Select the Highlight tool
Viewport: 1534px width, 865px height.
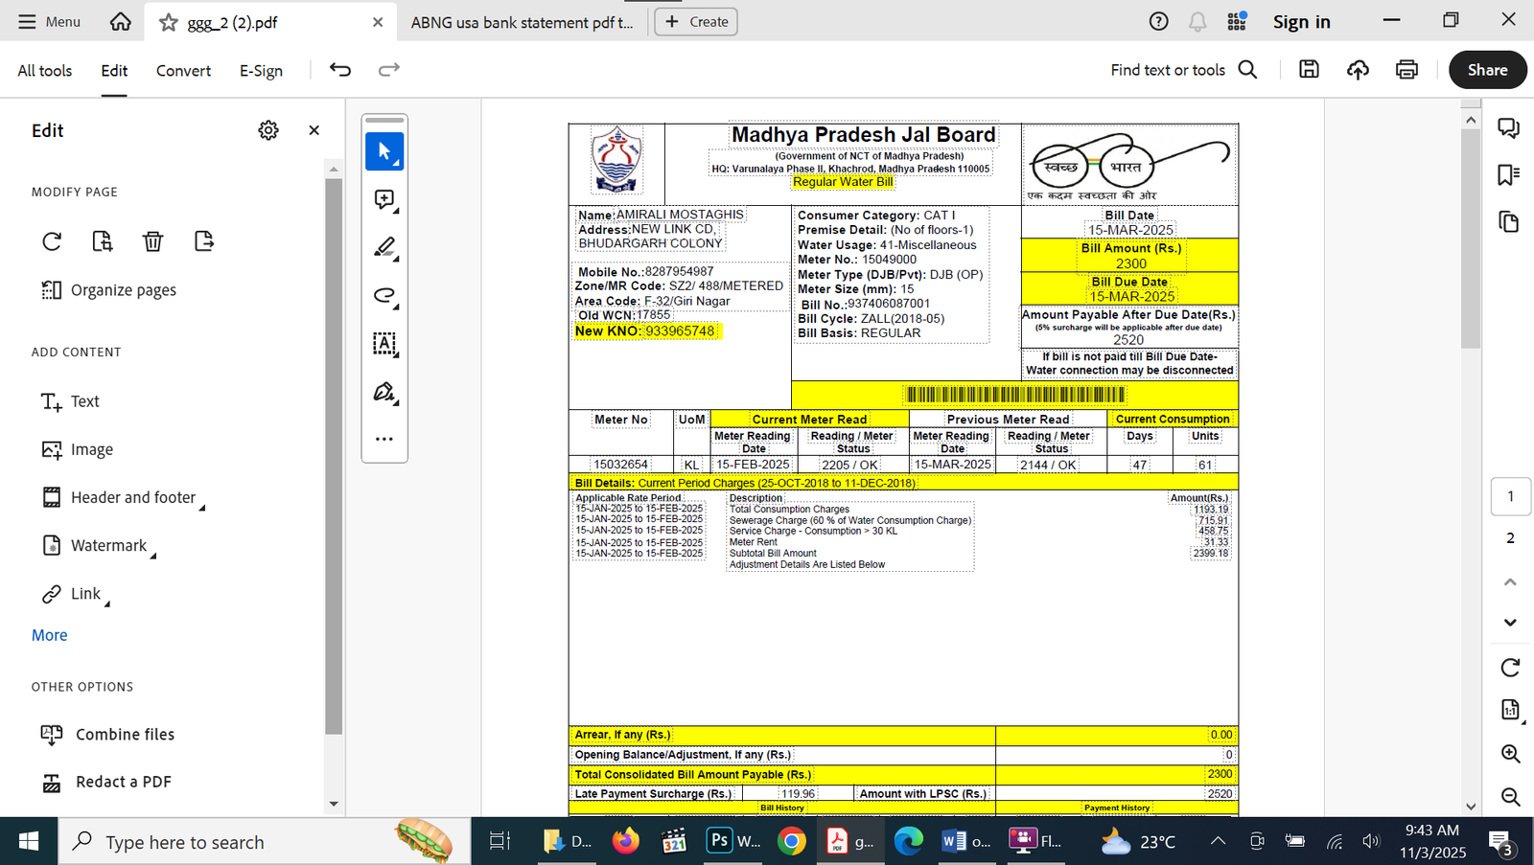tap(383, 247)
